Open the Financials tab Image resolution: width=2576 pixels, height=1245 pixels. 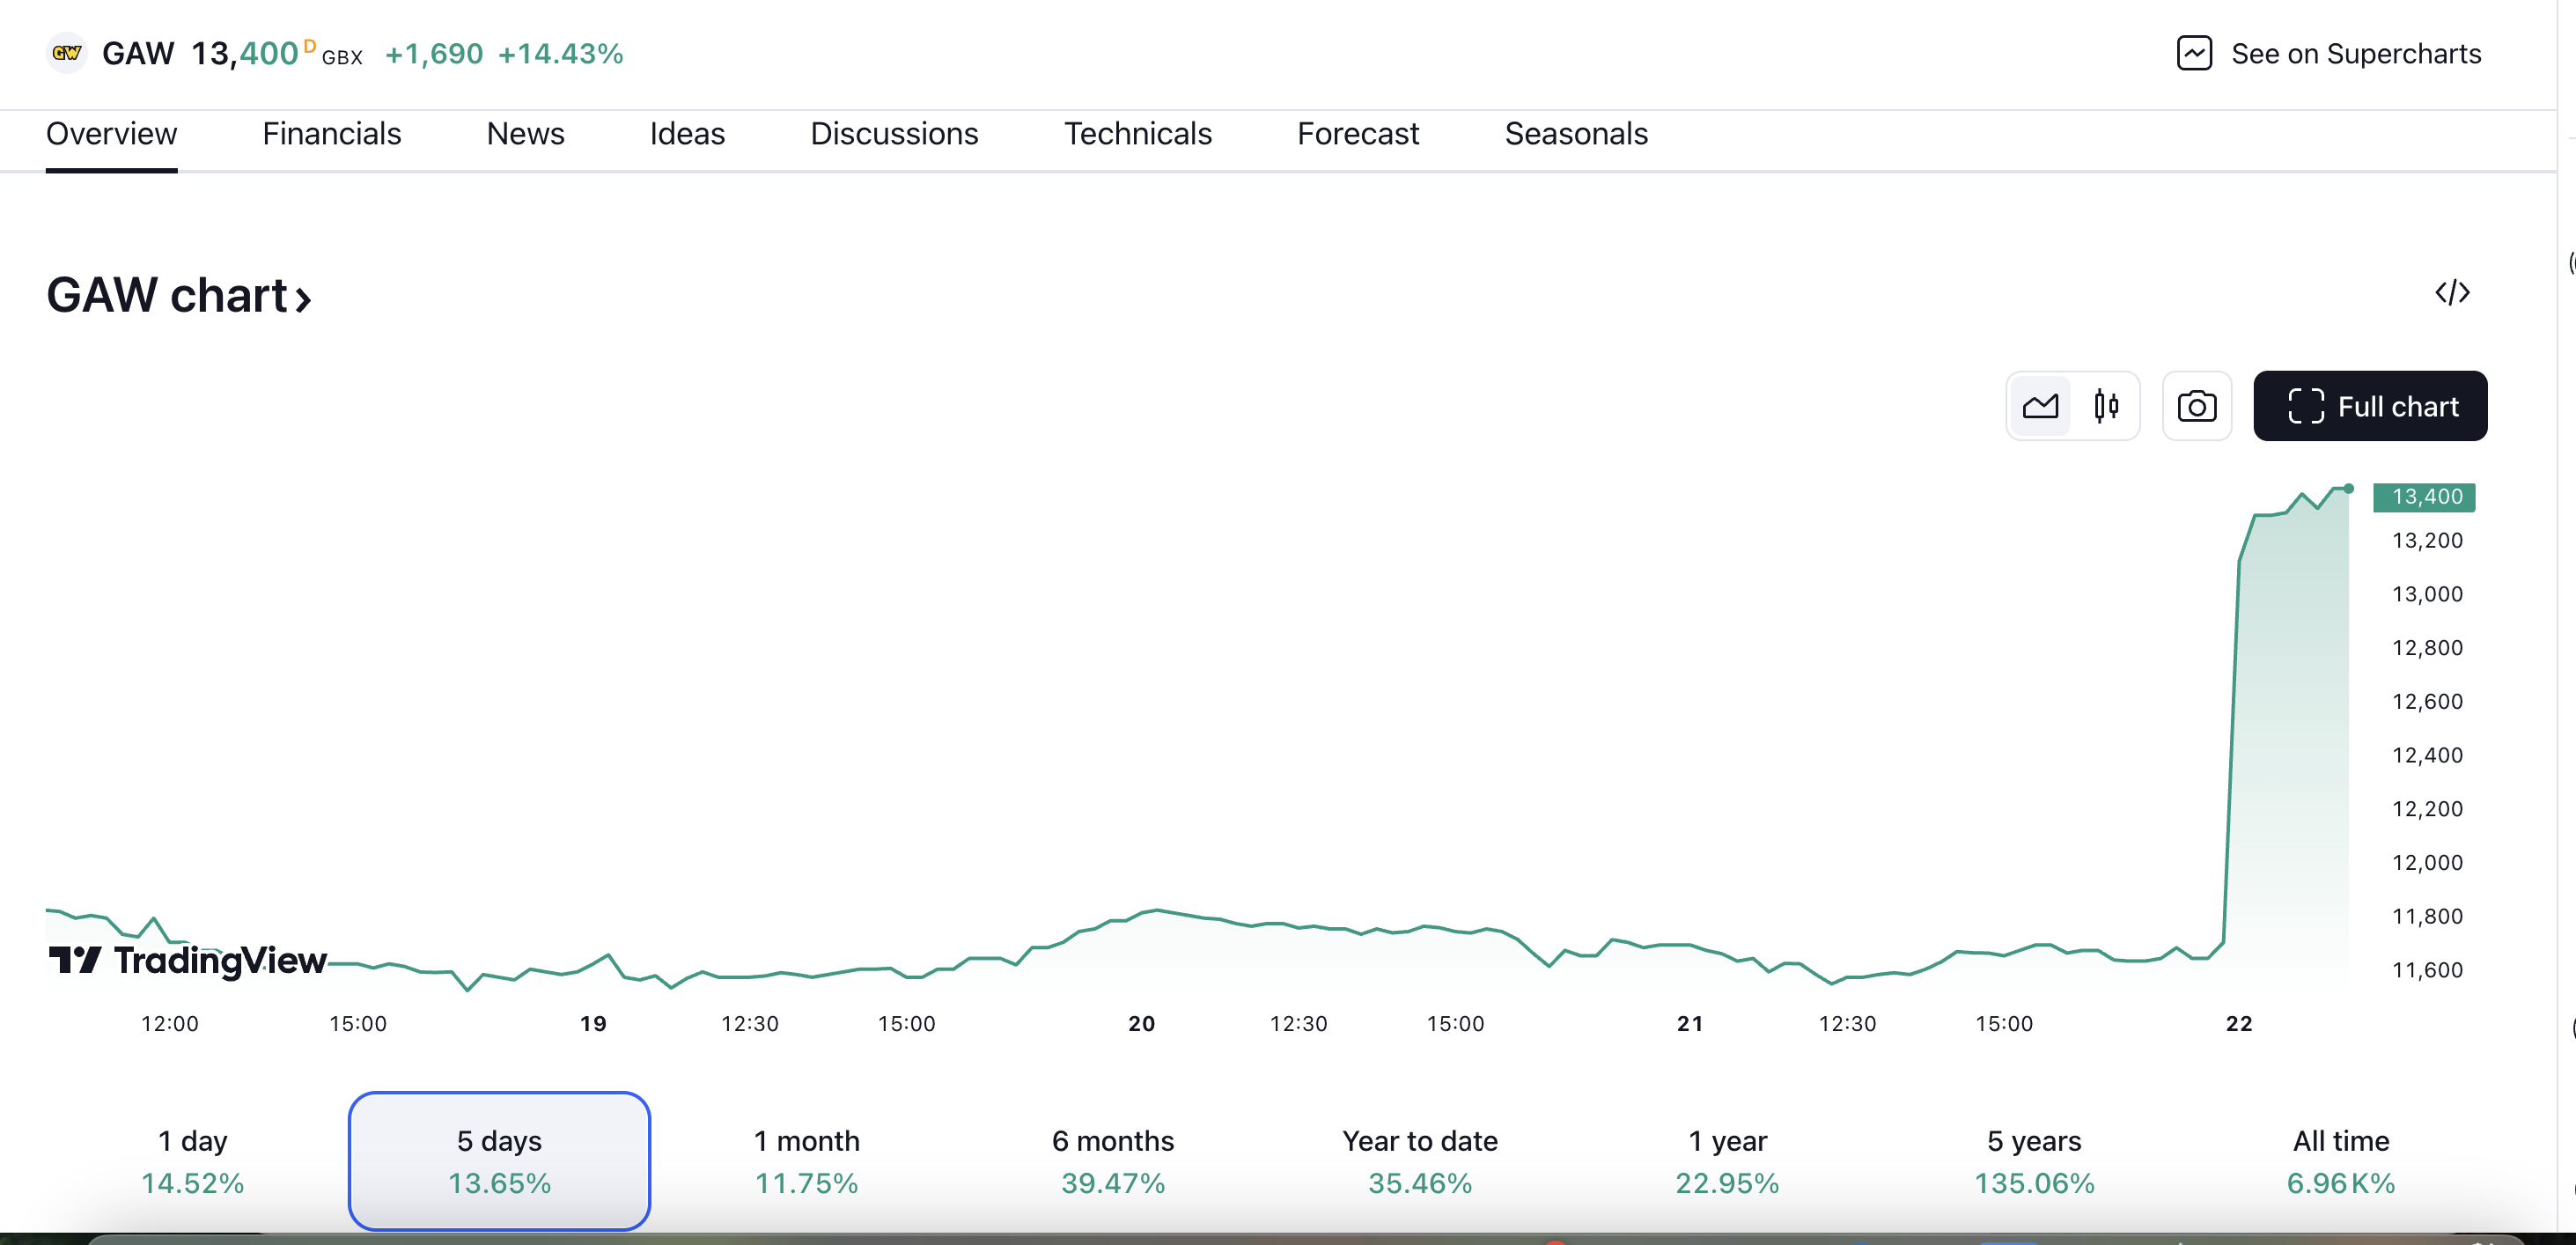tap(331, 134)
